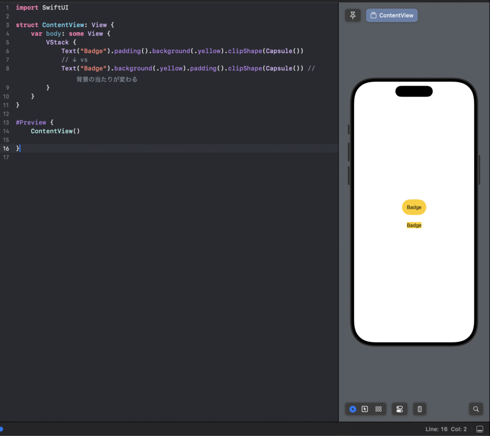Click '#Preview' macro on line 13
Image resolution: width=490 pixels, height=436 pixels.
tap(31, 122)
